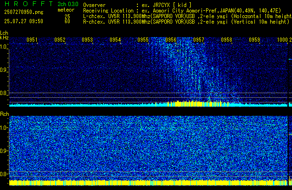Screen dimensions: 292x190
Task: Click the 0958 time marker
Action: tap(227, 40)
